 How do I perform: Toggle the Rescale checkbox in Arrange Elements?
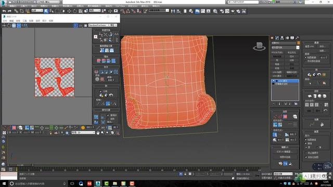click(108, 115)
